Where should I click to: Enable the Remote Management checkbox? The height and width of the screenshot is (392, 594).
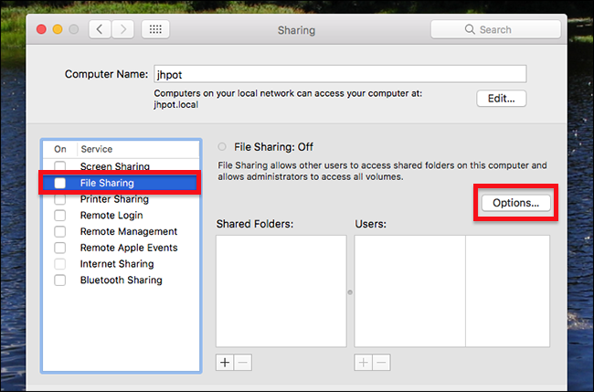[x=59, y=231]
